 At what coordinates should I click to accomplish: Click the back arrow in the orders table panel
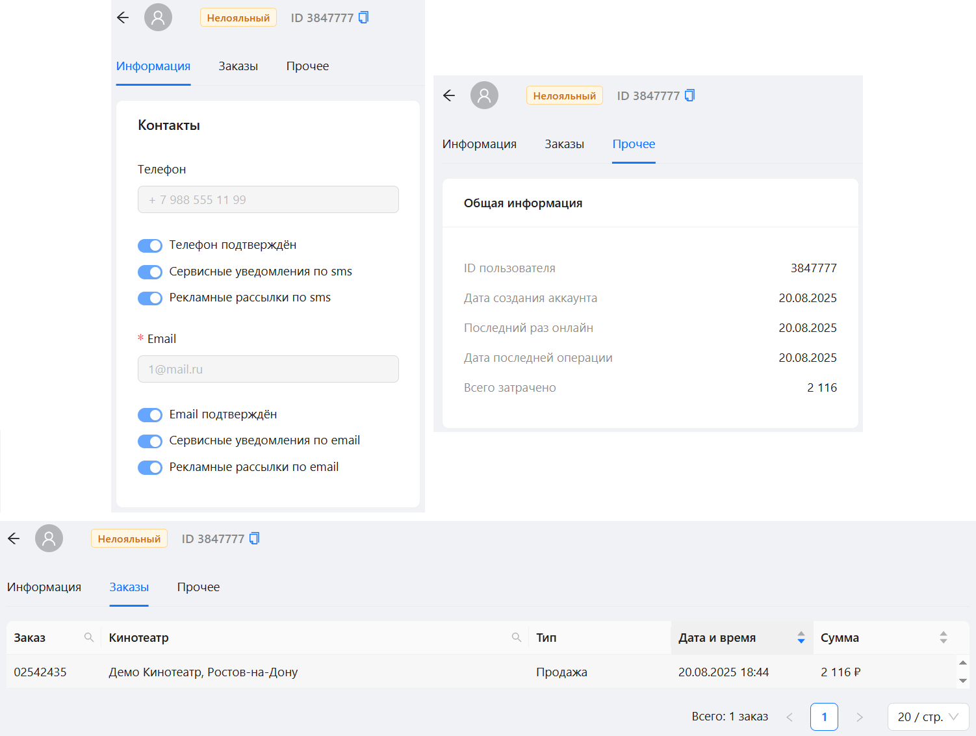click(14, 539)
